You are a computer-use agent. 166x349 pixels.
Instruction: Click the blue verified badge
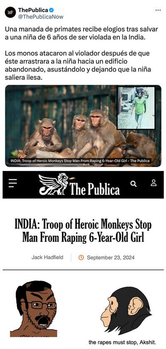click(x=51, y=10)
